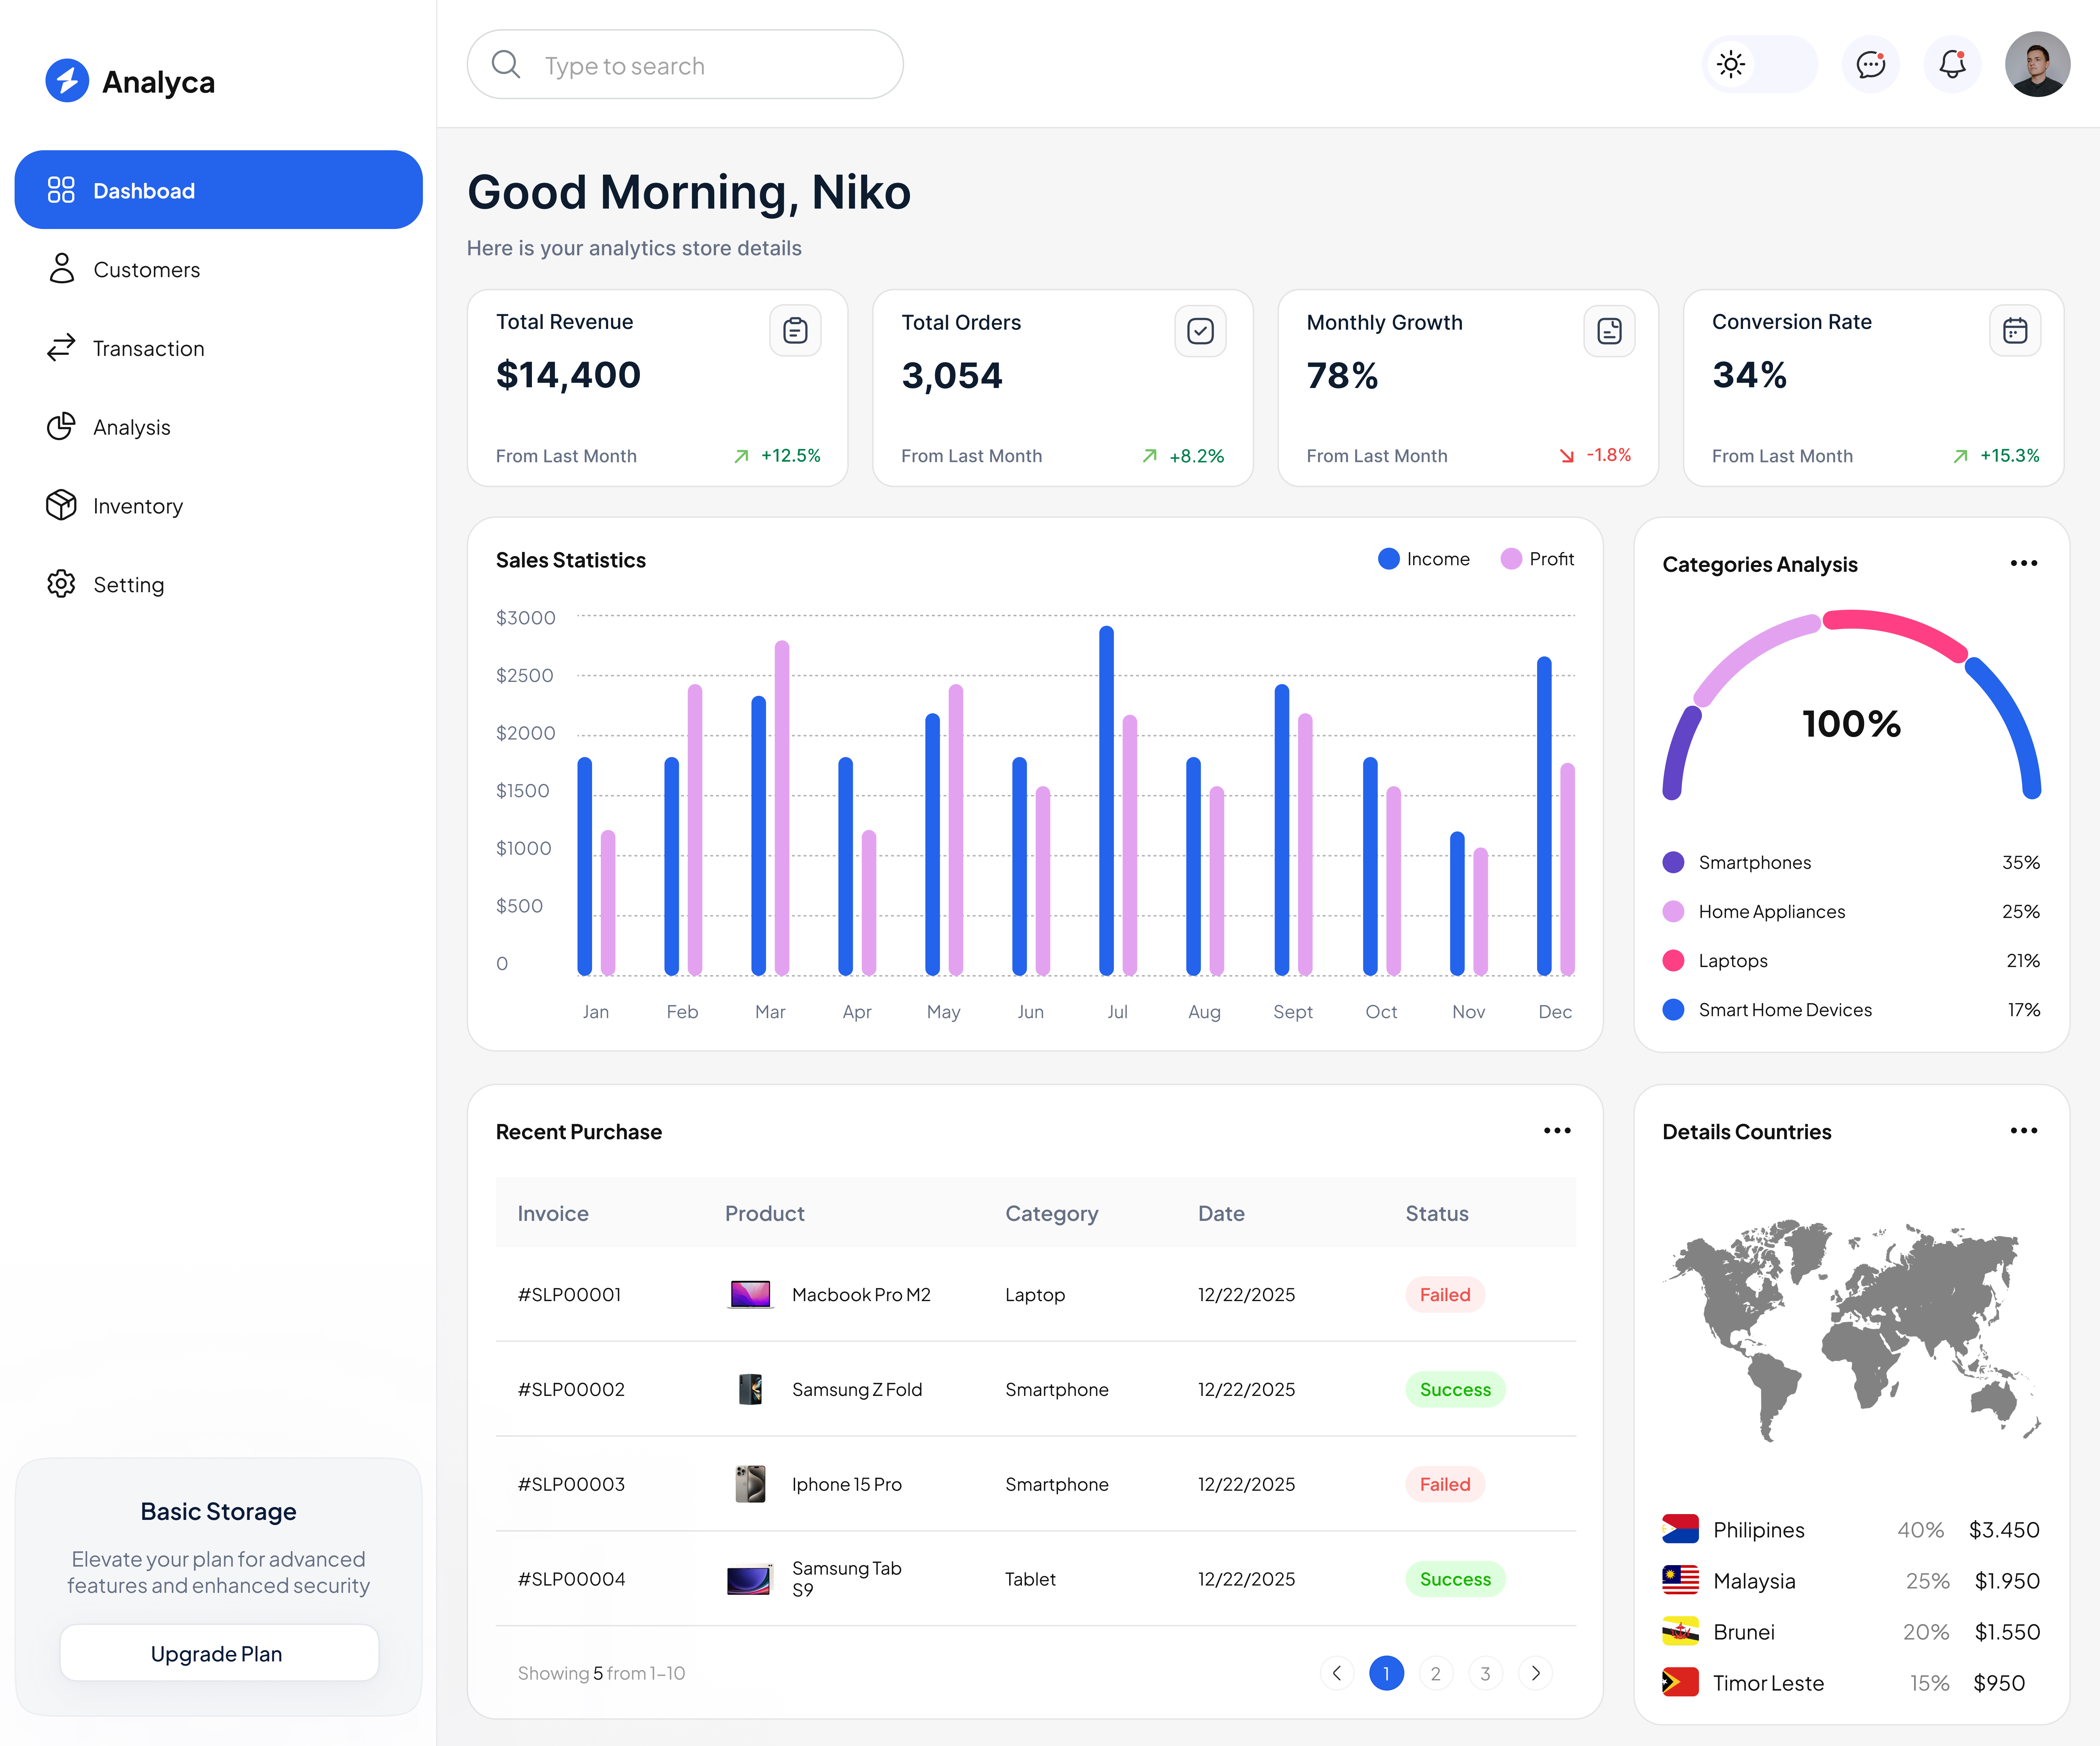
Task: Click the Dashboad grid icon
Action: [x=61, y=190]
